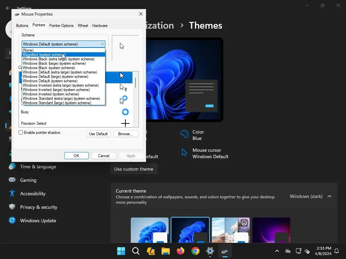Open Settings gear on taskbar
The height and width of the screenshot is (259, 346).
tap(210, 251)
